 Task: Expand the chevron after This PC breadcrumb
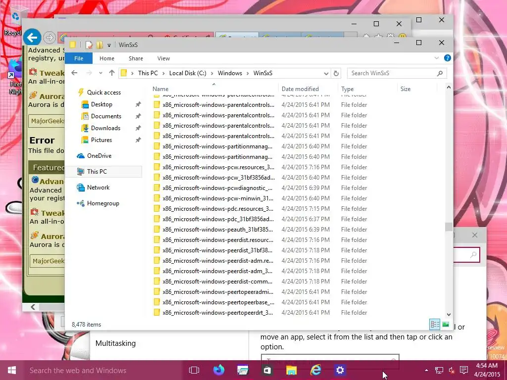[163, 74]
